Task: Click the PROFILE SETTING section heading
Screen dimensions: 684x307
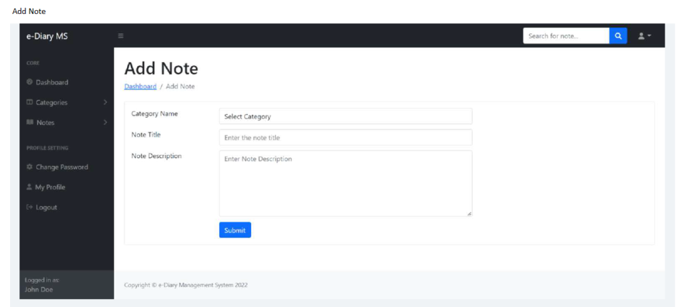Action: [47, 148]
